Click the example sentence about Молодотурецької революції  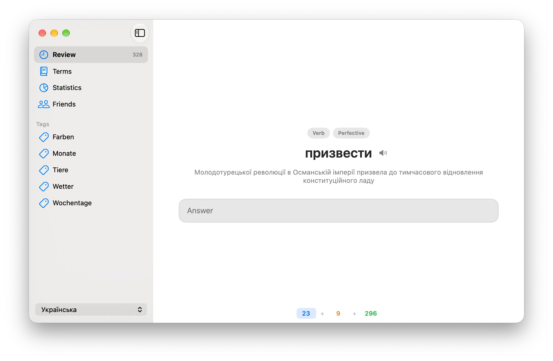(x=338, y=176)
